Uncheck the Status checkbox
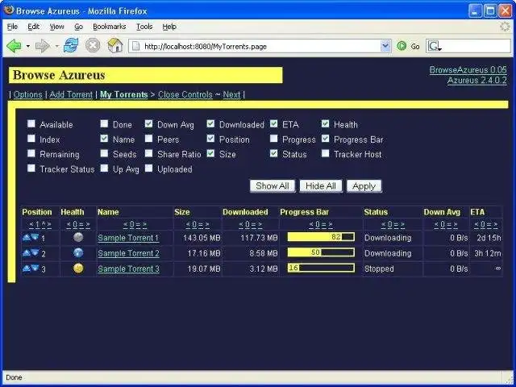Screen dimensions: 516x387 coord(274,153)
